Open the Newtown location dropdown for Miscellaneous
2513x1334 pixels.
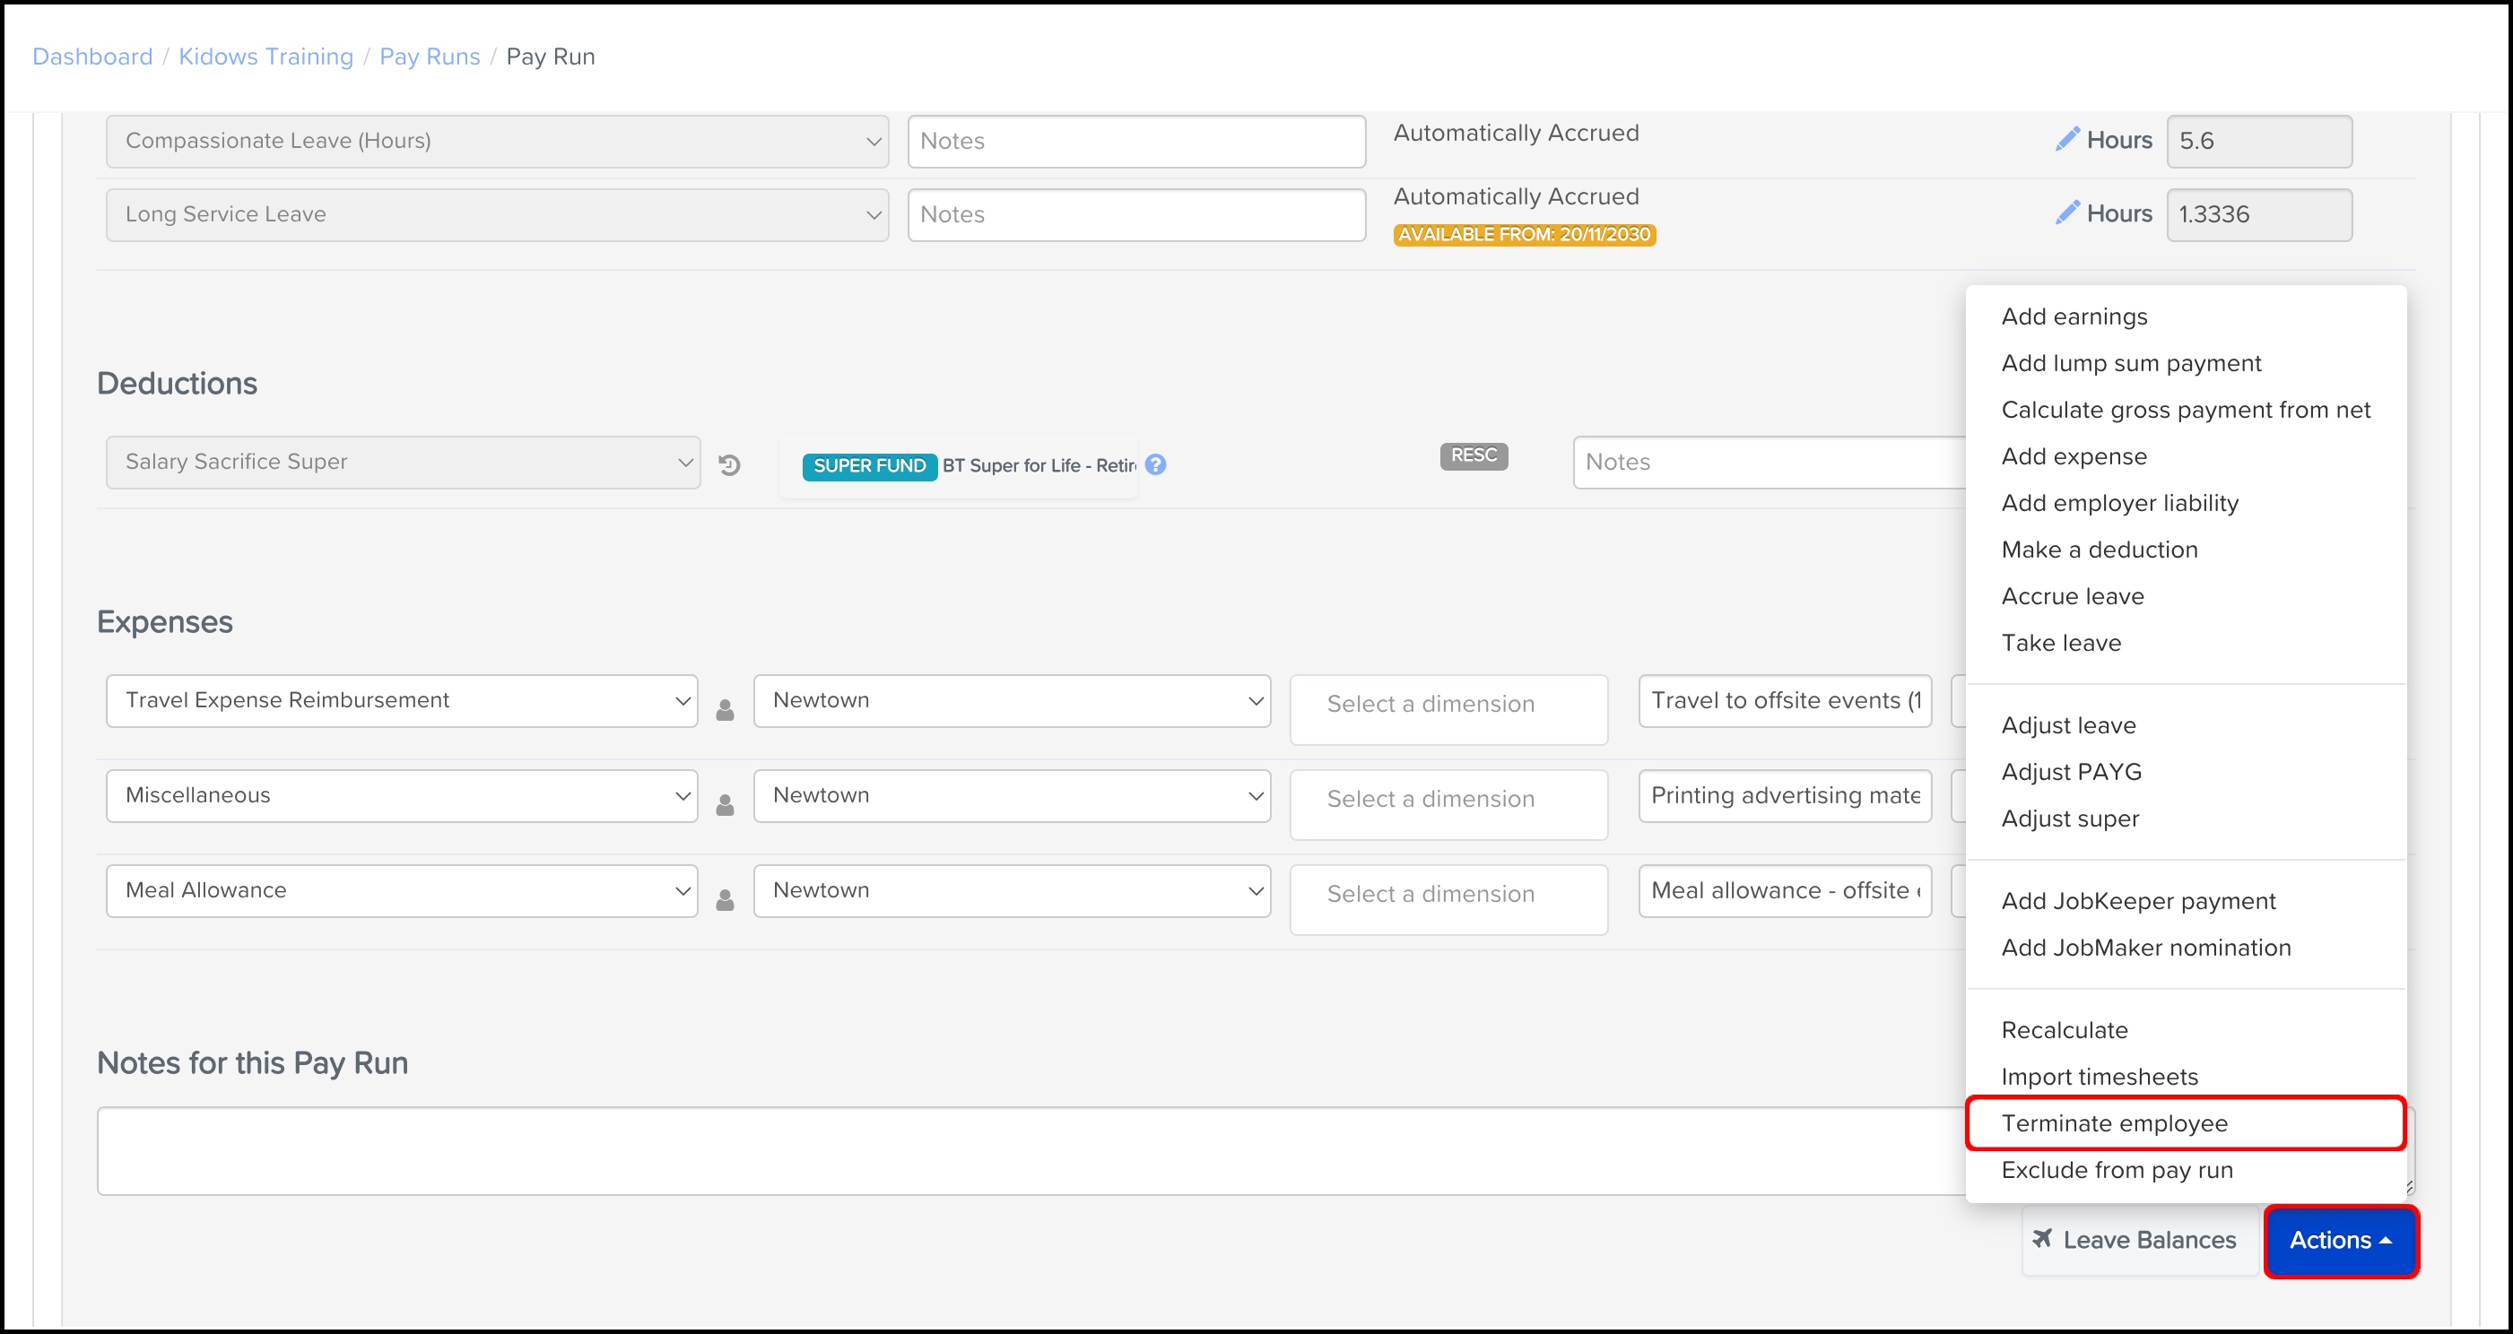pos(1011,796)
